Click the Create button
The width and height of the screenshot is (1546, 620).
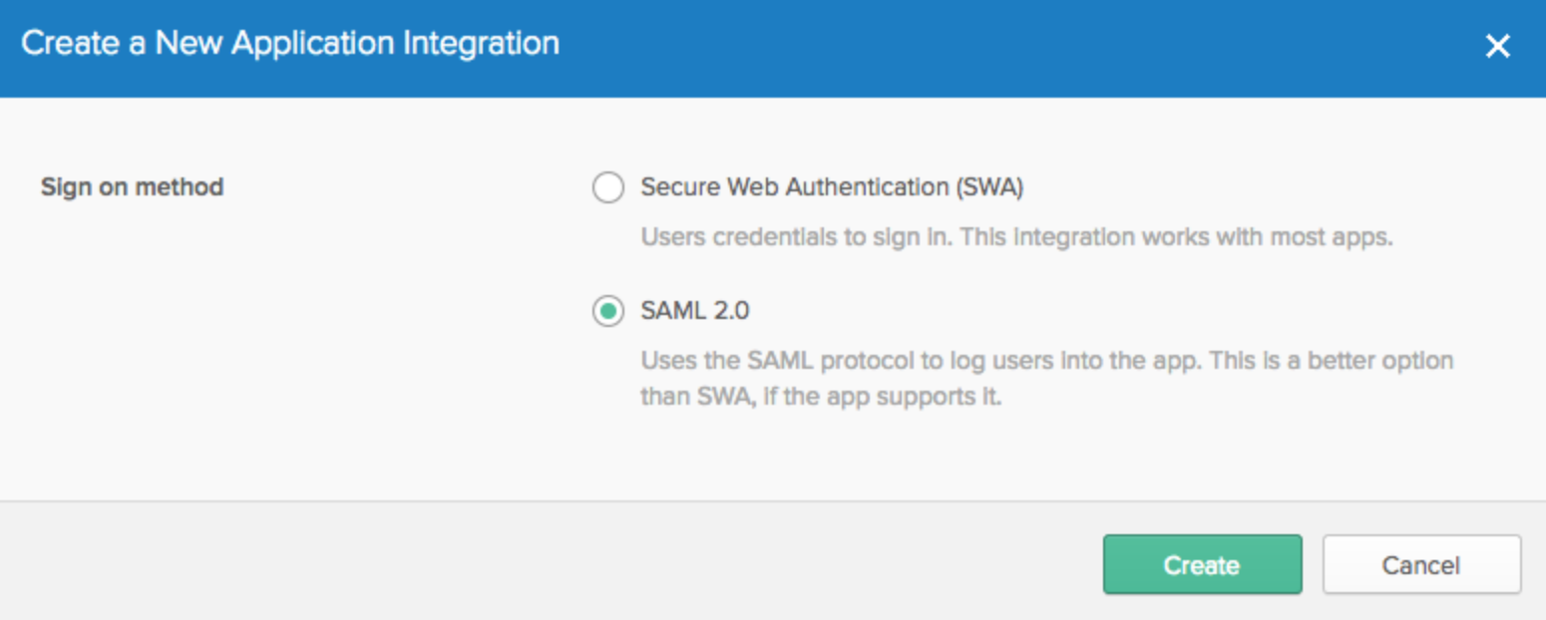coord(1202,565)
